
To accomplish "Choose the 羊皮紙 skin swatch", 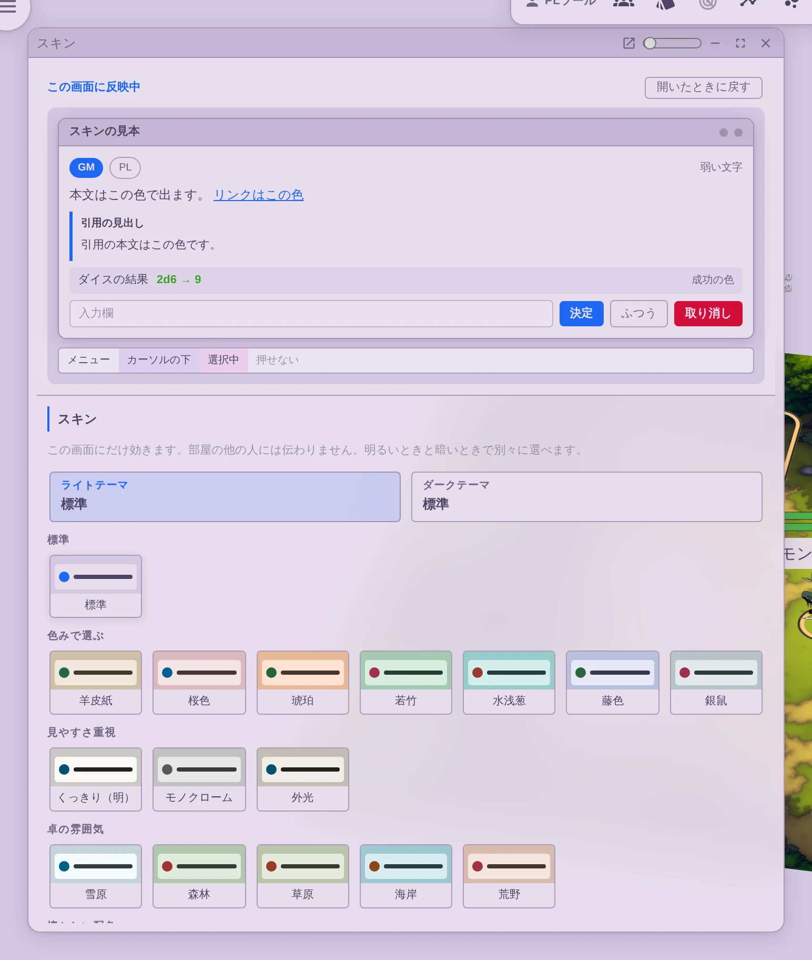I will click(x=96, y=683).
